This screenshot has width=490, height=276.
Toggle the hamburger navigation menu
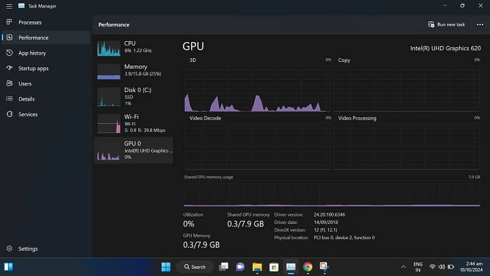[x=9, y=6]
